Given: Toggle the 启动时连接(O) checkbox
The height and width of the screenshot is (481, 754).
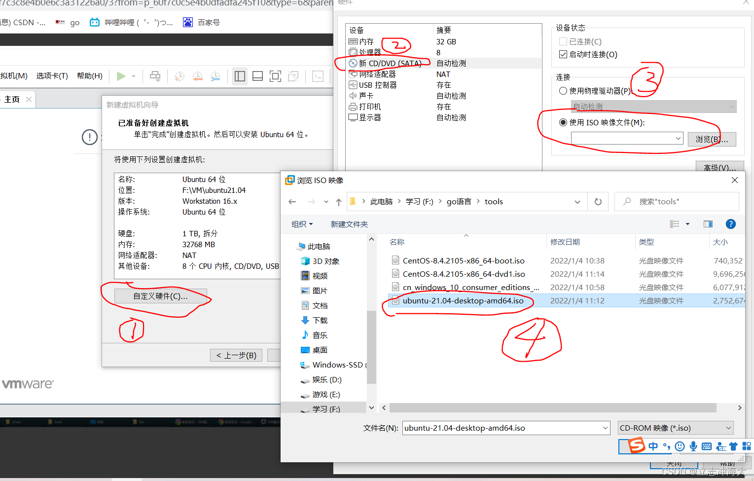Looking at the screenshot, I should (x=563, y=54).
